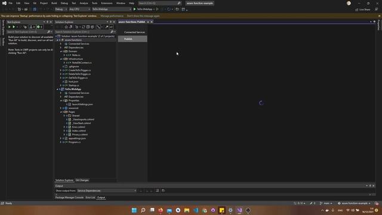Select Privacy.cshtml file
Screen dimensions: 382x215
79,134
